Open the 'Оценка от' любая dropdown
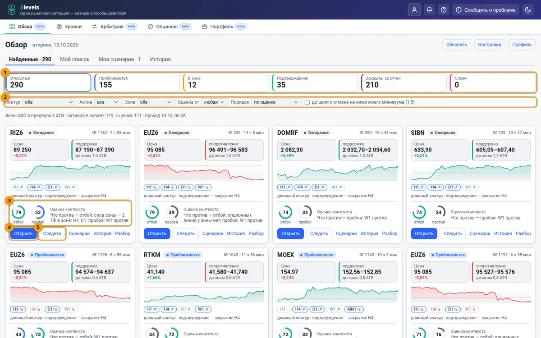 click(x=214, y=102)
